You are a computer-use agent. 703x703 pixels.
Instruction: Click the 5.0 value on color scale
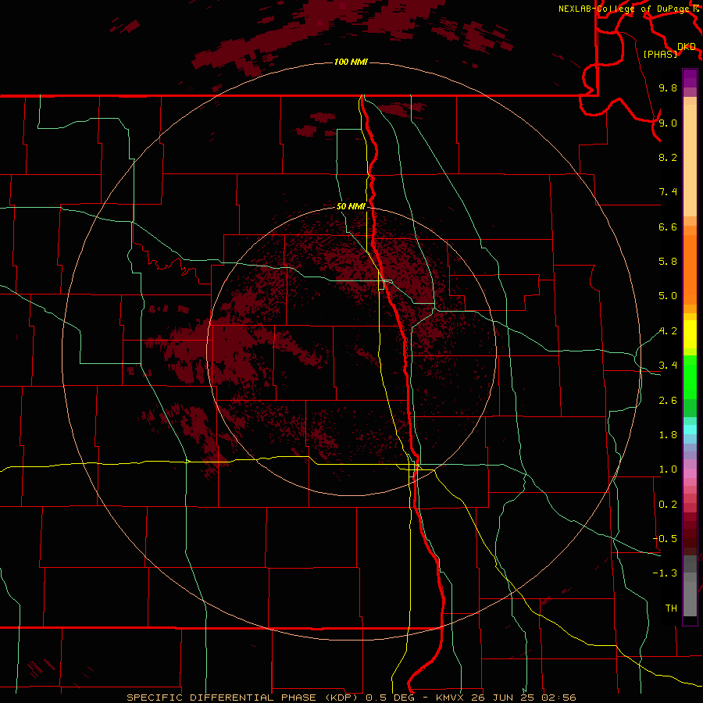point(668,296)
